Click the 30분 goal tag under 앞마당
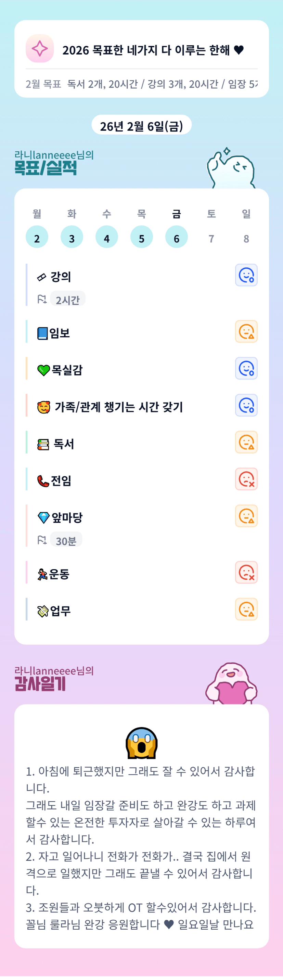Image resolution: width=283 pixels, height=977 pixels. [66, 540]
